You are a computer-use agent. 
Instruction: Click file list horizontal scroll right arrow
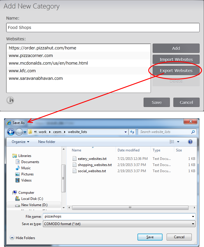tap(195, 208)
